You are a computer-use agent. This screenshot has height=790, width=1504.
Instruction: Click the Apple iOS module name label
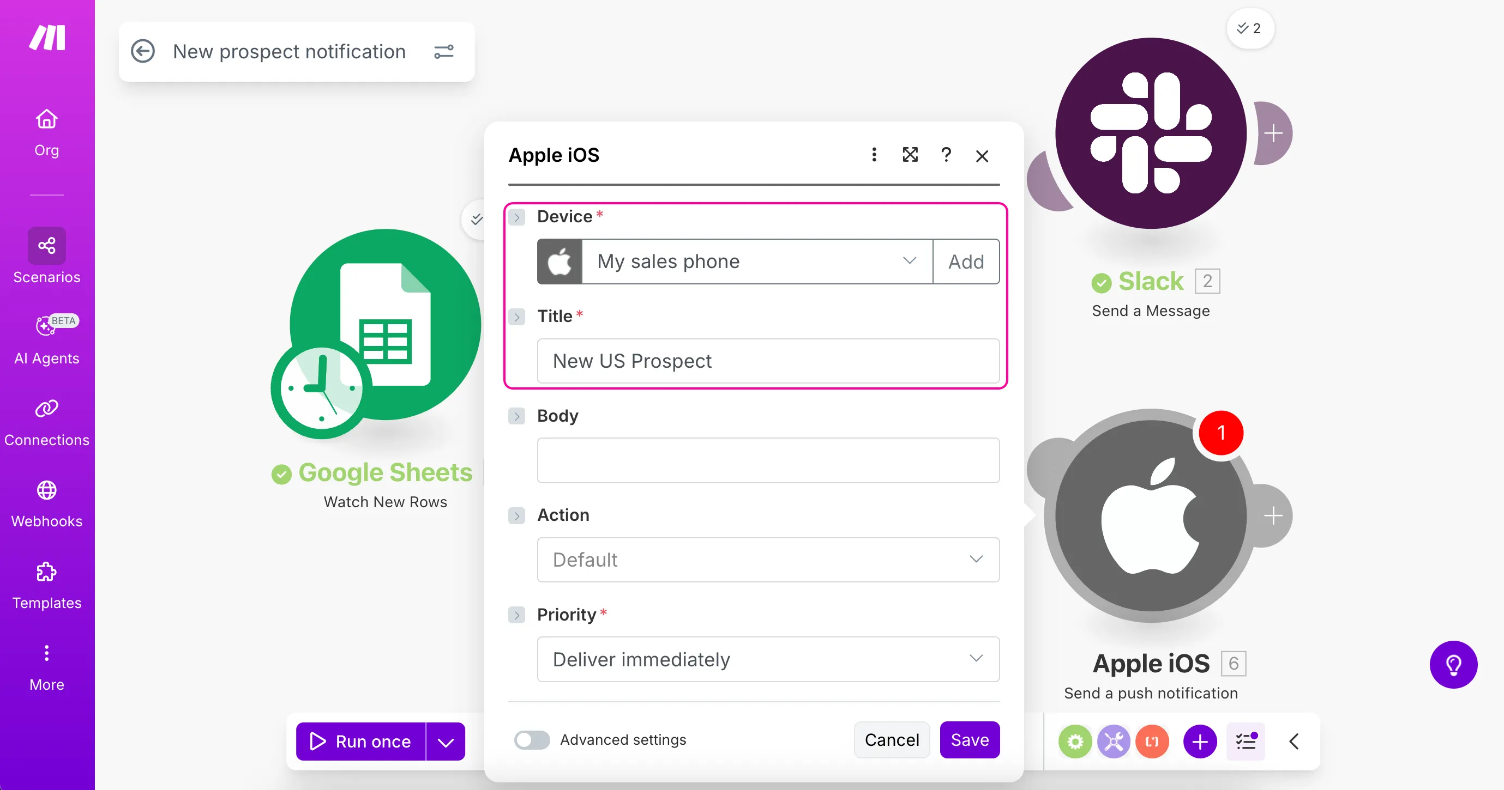click(x=1151, y=664)
